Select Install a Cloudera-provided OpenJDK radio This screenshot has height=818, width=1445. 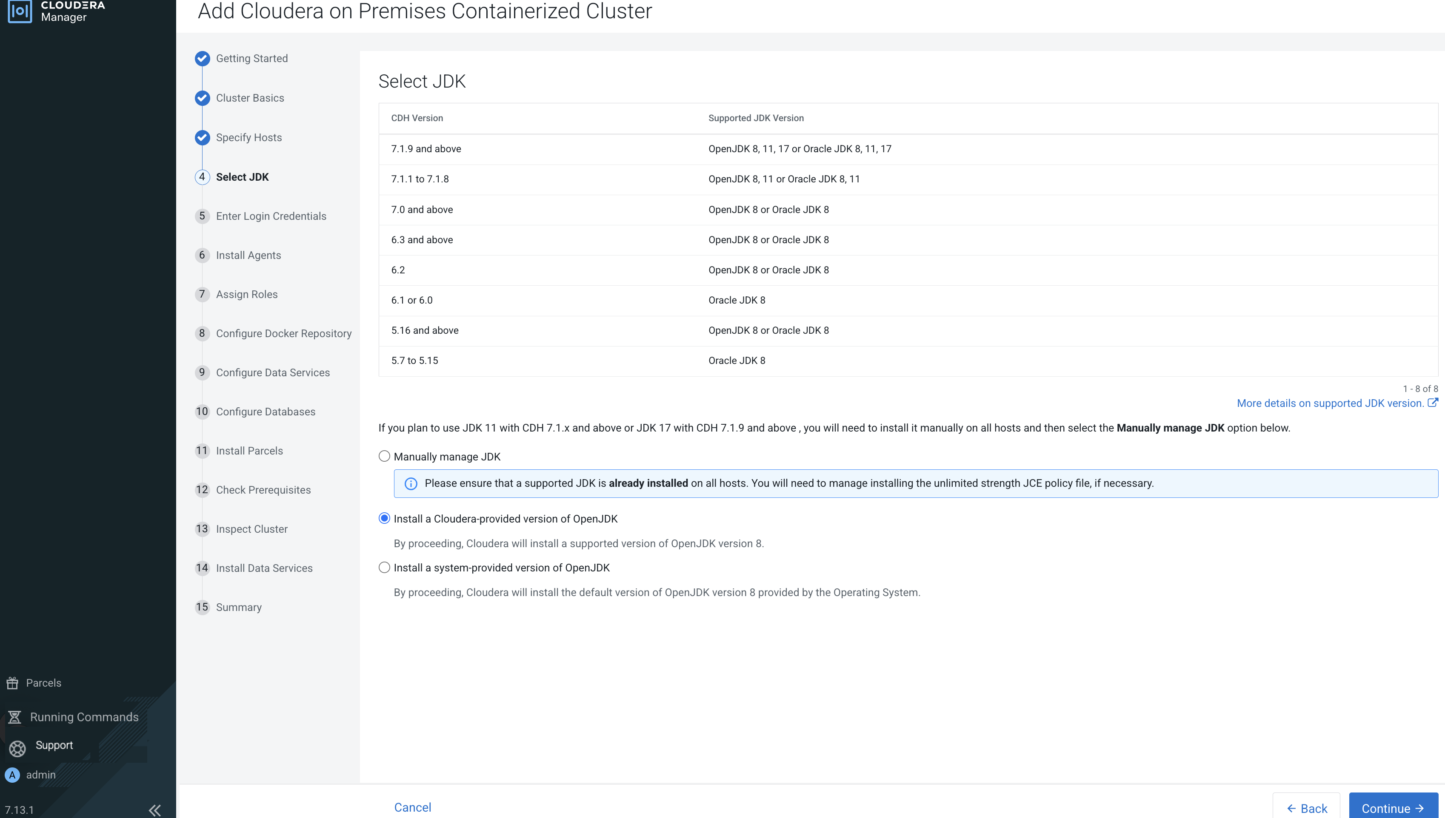click(384, 519)
